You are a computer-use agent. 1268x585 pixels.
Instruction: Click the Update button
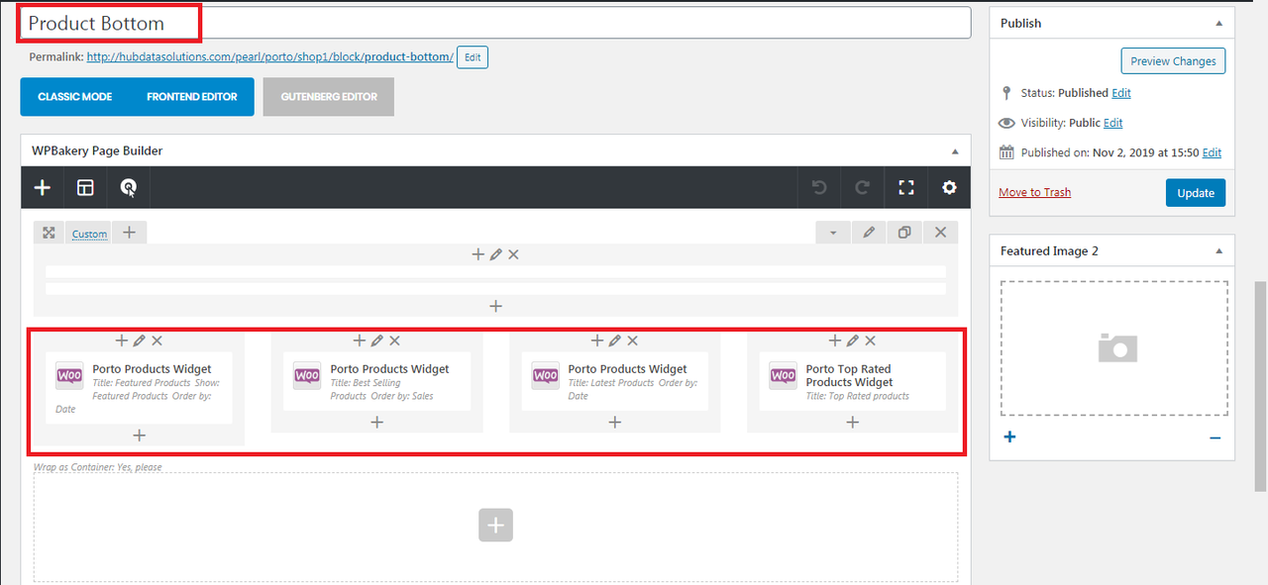tap(1195, 193)
